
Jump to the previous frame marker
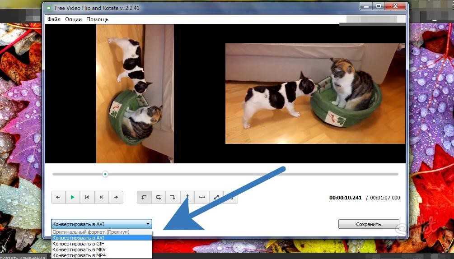87,198
